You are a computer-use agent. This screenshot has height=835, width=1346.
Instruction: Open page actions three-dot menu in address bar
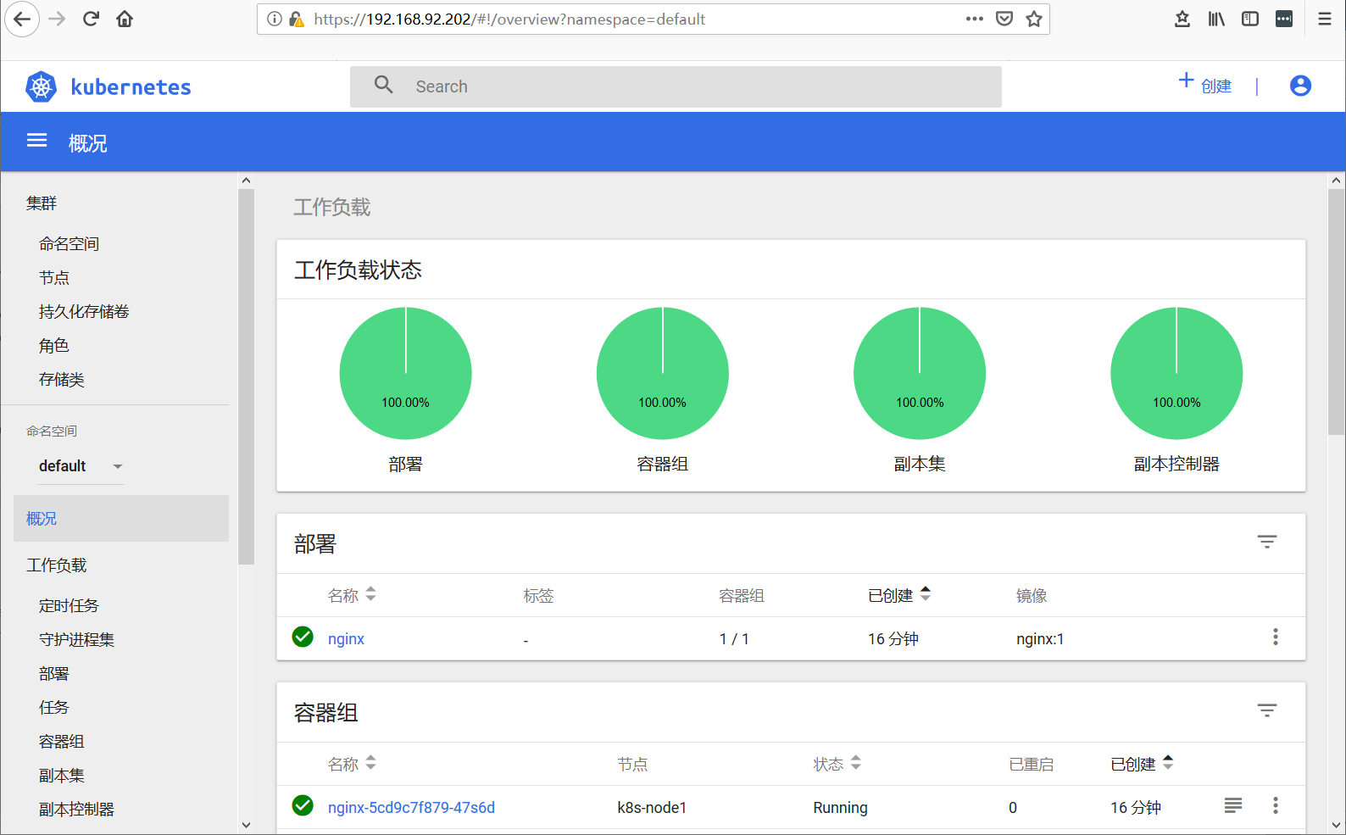click(x=975, y=19)
